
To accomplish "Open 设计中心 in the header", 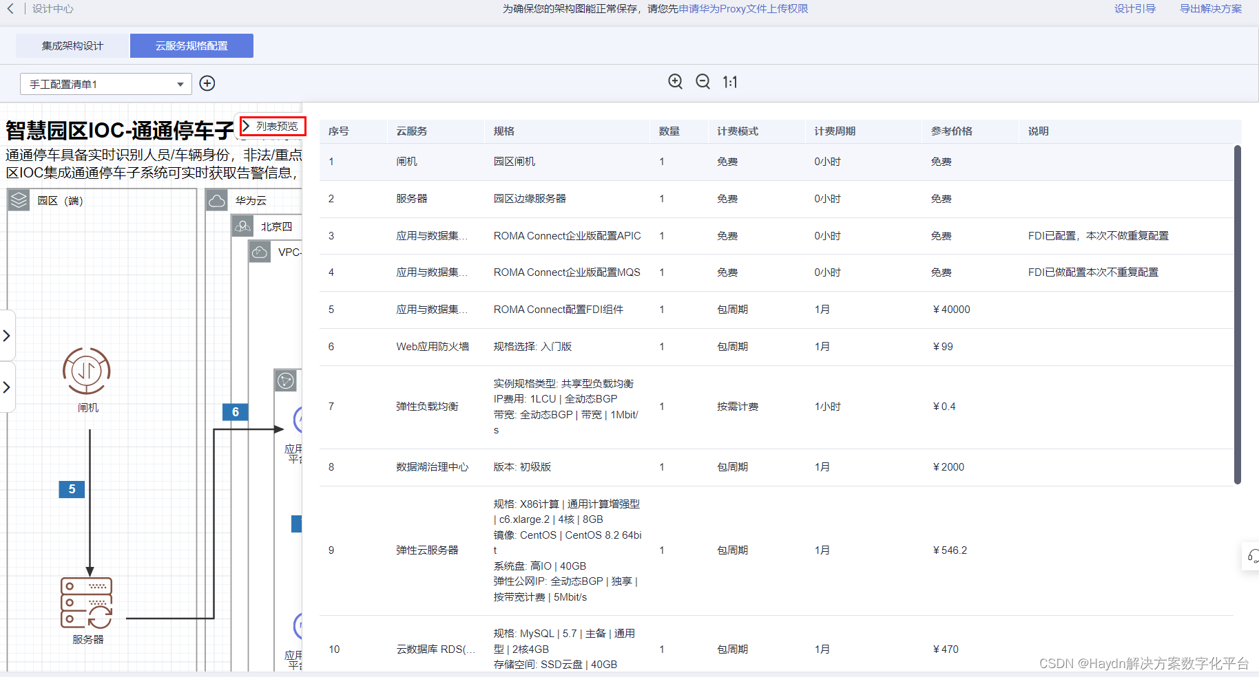I will [53, 9].
